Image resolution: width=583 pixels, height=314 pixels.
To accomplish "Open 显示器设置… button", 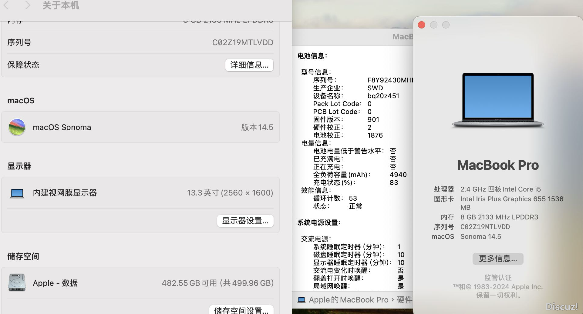I will 245,221.
